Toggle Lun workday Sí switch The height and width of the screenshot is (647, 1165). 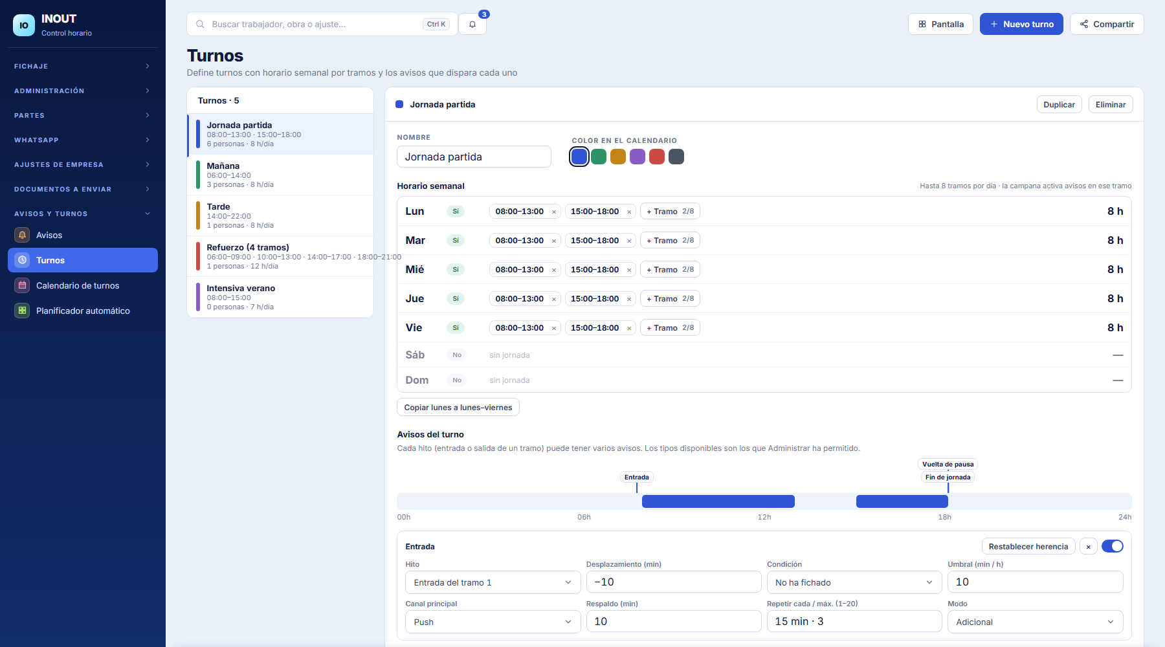tap(456, 212)
